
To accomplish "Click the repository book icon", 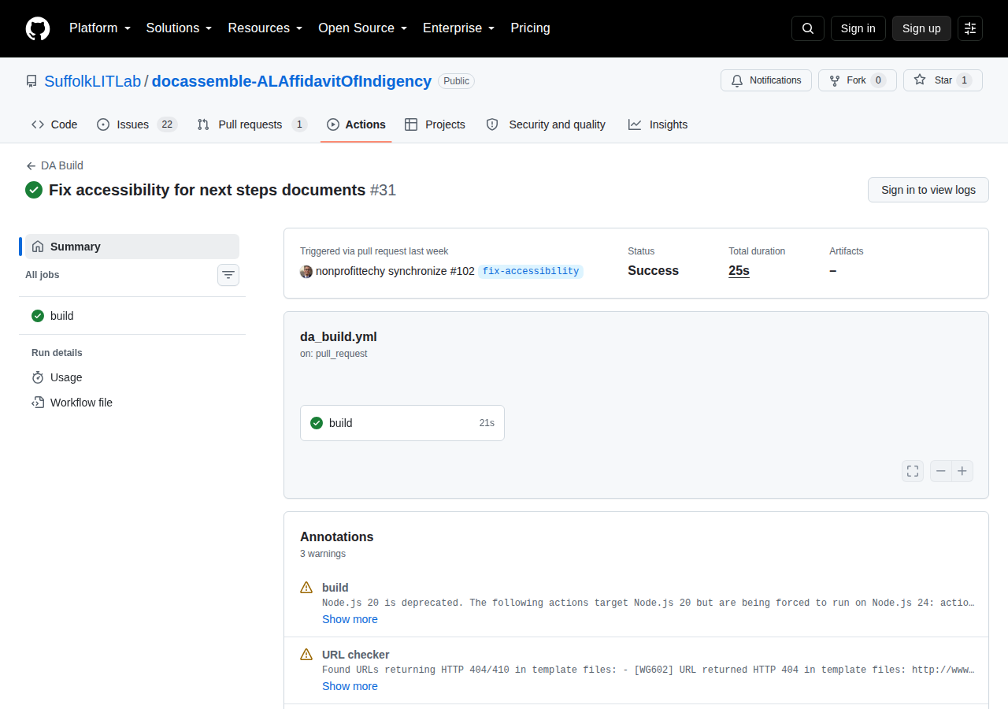I will (x=31, y=81).
